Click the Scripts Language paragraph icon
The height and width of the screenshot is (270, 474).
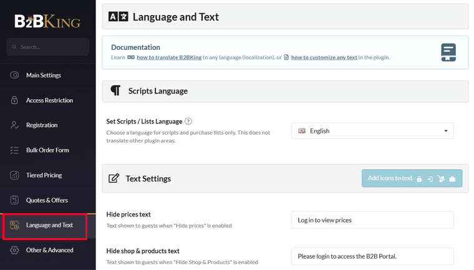[x=115, y=90]
